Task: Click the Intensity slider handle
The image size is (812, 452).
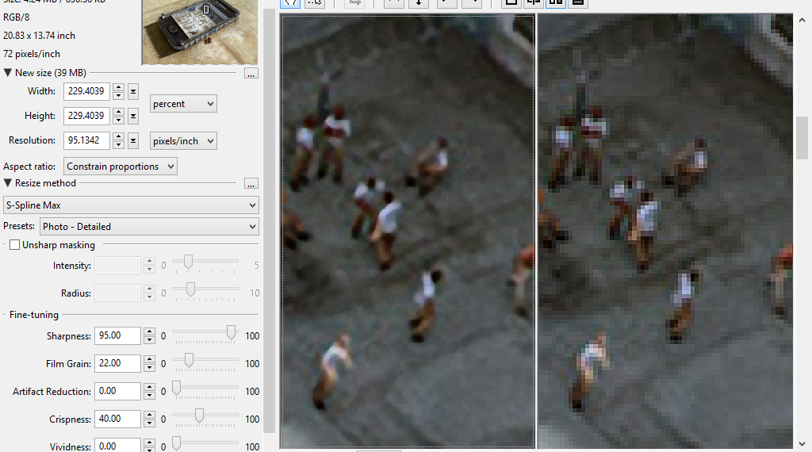Action: tap(188, 262)
